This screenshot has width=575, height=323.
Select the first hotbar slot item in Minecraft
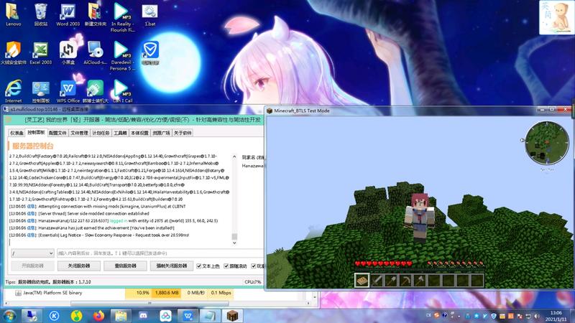click(362, 281)
